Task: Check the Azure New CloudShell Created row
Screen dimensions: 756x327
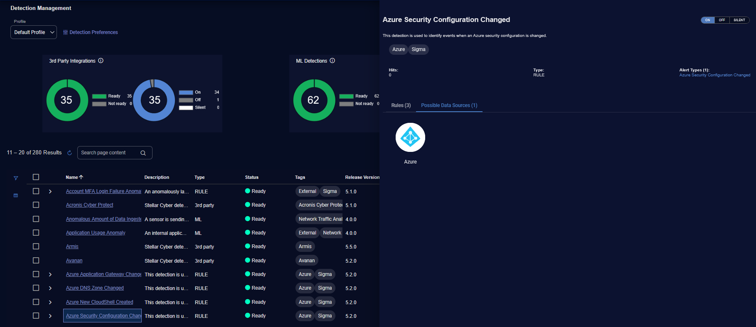Action: pyautogui.click(x=36, y=302)
